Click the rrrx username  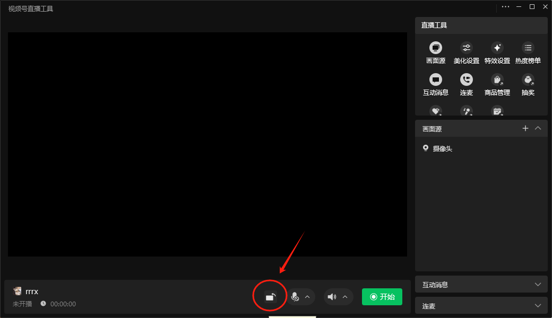coord(32,291)
